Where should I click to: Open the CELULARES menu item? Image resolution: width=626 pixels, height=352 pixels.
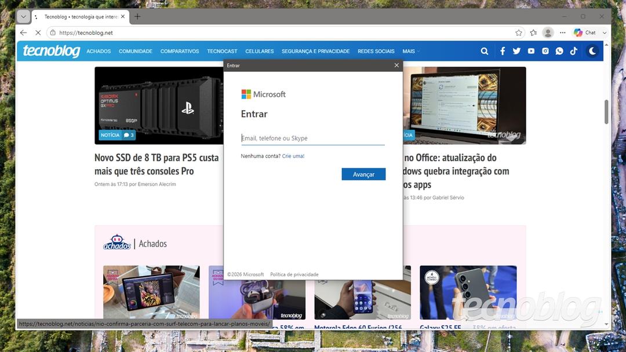pos(260,52)
